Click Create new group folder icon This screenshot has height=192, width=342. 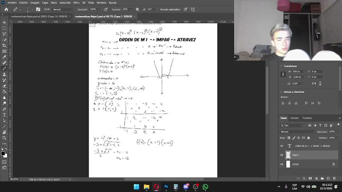point(322,178)
